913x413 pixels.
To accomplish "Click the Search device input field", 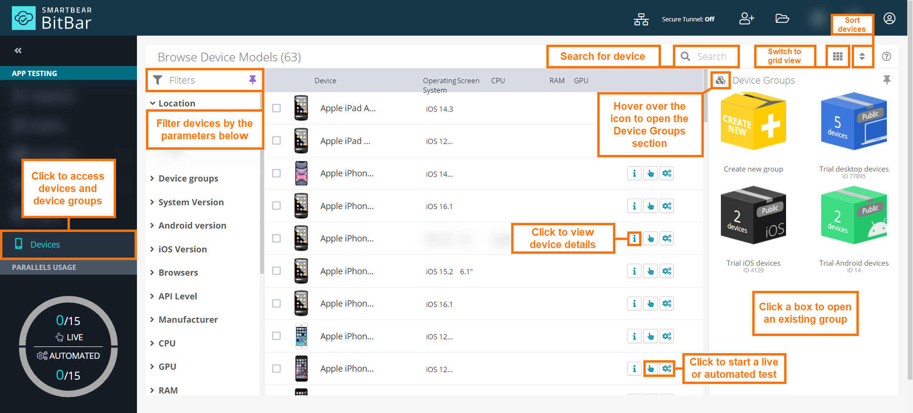I will 711,57.
